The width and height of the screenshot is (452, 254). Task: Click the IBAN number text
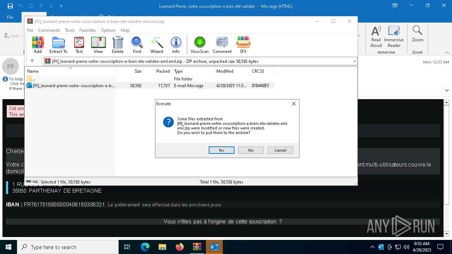pos(64,205)
